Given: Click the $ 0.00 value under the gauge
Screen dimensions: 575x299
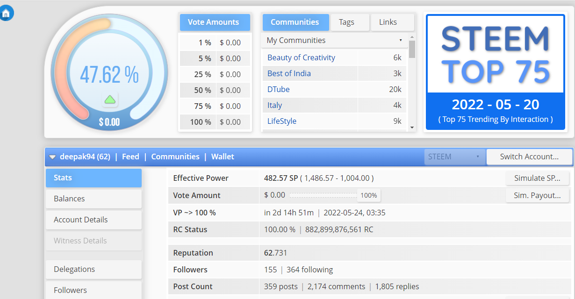Looking at the screenshot, I should tap(109, 122).
